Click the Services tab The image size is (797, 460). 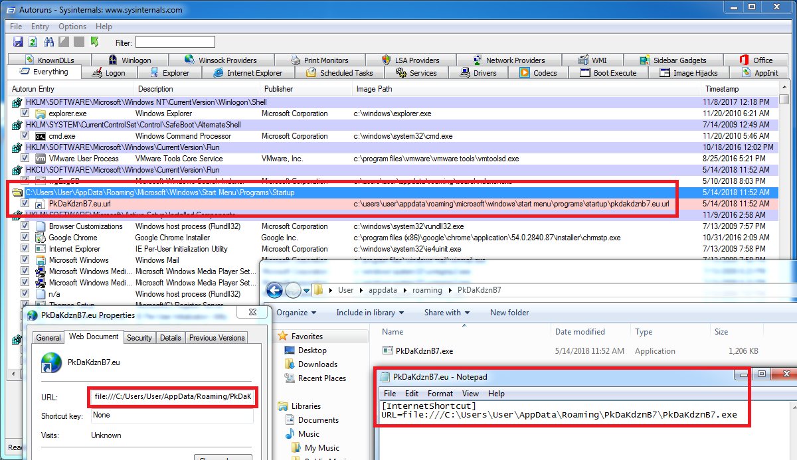[416, 73]
